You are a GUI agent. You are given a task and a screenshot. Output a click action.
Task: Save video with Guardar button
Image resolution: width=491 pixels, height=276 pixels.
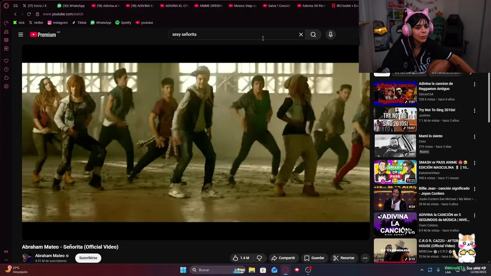(x=314, y=258)
